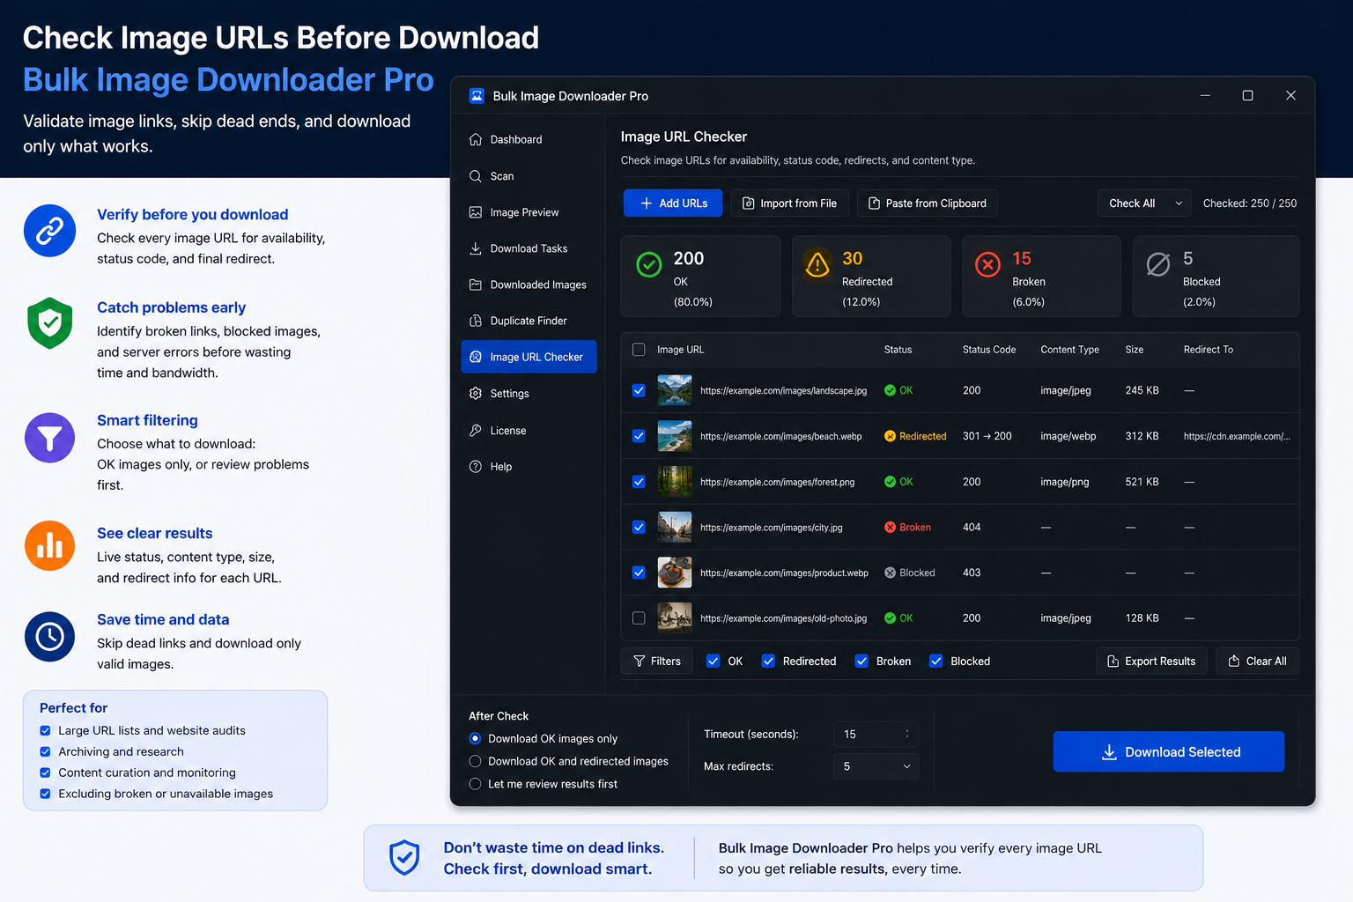Click the Help question mark icon
Screen dimensions: 1353x902
click(x=476, y=467)
